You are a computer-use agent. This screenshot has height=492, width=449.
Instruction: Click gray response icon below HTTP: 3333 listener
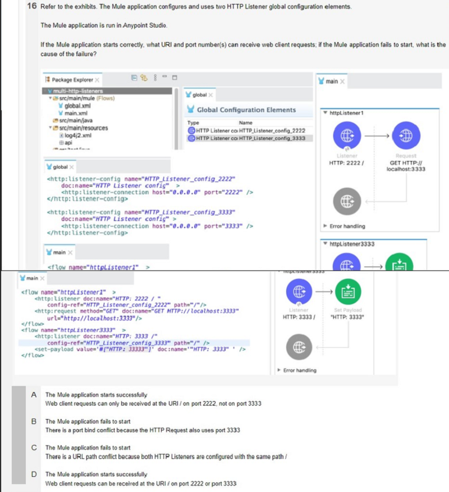(x=299, y=347)
